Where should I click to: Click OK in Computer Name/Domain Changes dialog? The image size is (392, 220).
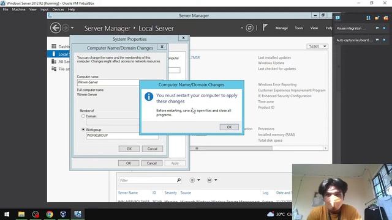point(129,148)
